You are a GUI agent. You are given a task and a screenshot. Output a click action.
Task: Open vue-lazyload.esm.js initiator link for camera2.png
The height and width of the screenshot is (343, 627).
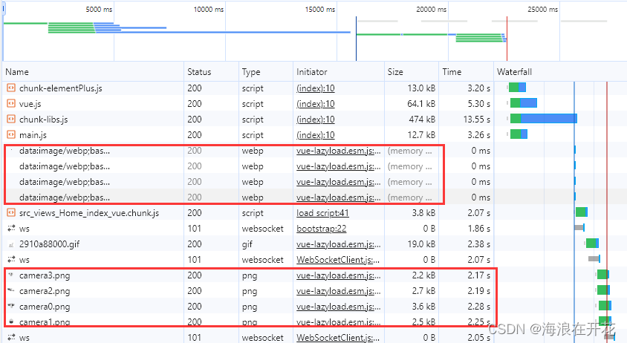pyautogui.click(x=339, y=291)
